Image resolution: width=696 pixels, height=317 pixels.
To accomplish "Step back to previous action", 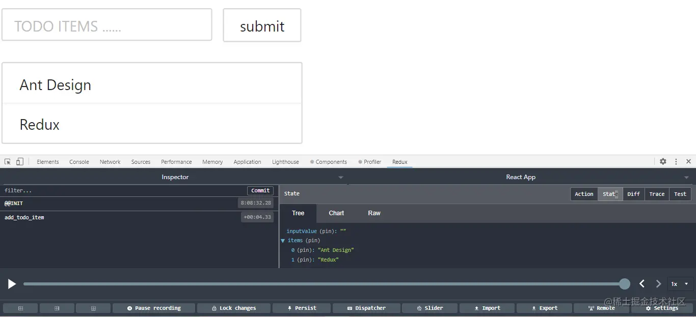I will pos(642,283).
